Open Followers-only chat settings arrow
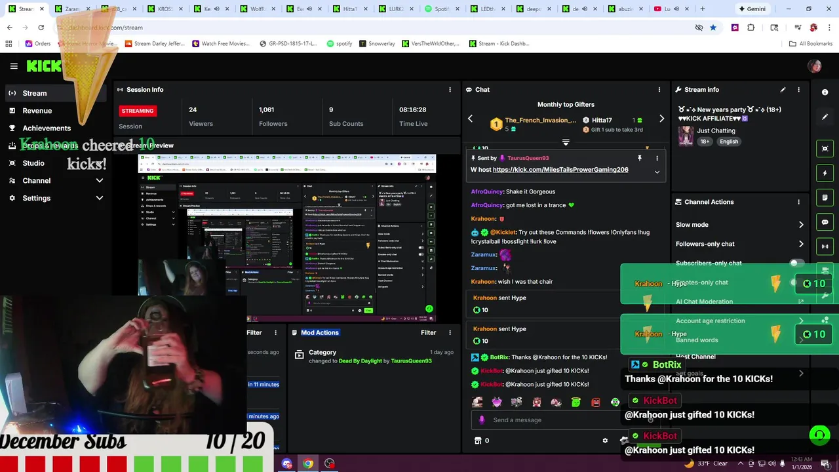This screenshot has height=472, width=839. coord(801,244)
